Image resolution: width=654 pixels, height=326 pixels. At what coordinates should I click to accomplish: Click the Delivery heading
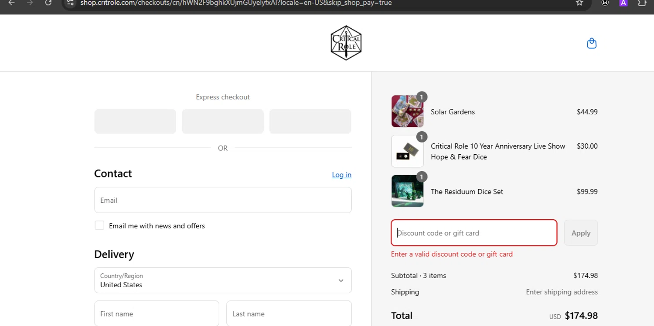pyautogui.click(x=114, y=254)
